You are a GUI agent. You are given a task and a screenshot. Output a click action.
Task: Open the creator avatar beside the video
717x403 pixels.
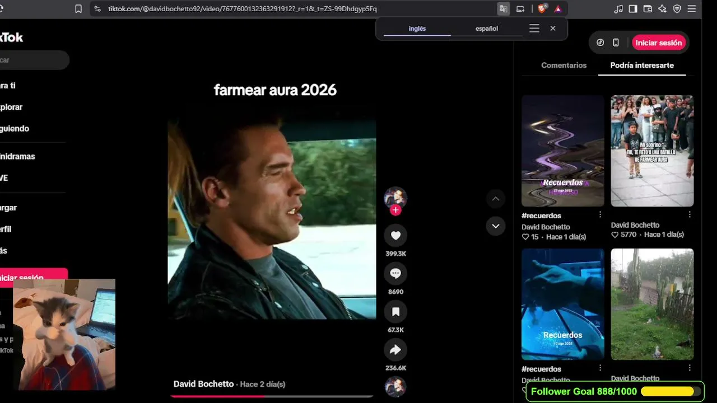pos(395,198)
